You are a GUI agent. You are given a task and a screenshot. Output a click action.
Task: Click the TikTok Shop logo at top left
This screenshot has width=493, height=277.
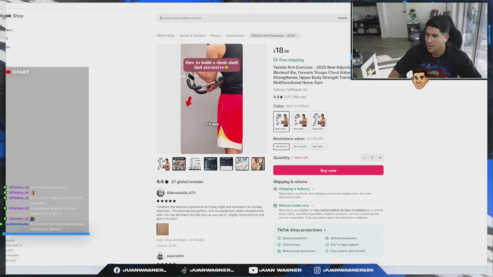coord(14,16)
